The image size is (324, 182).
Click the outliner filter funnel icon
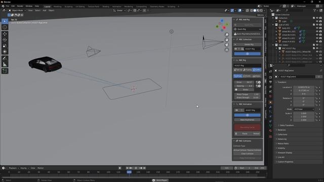click(315, 10)
